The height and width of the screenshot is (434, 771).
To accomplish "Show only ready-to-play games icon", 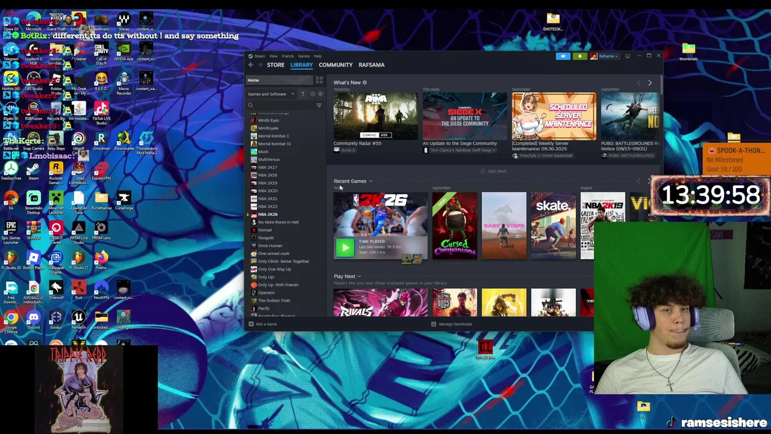I will pyautogui.click(x=320, y=94).
